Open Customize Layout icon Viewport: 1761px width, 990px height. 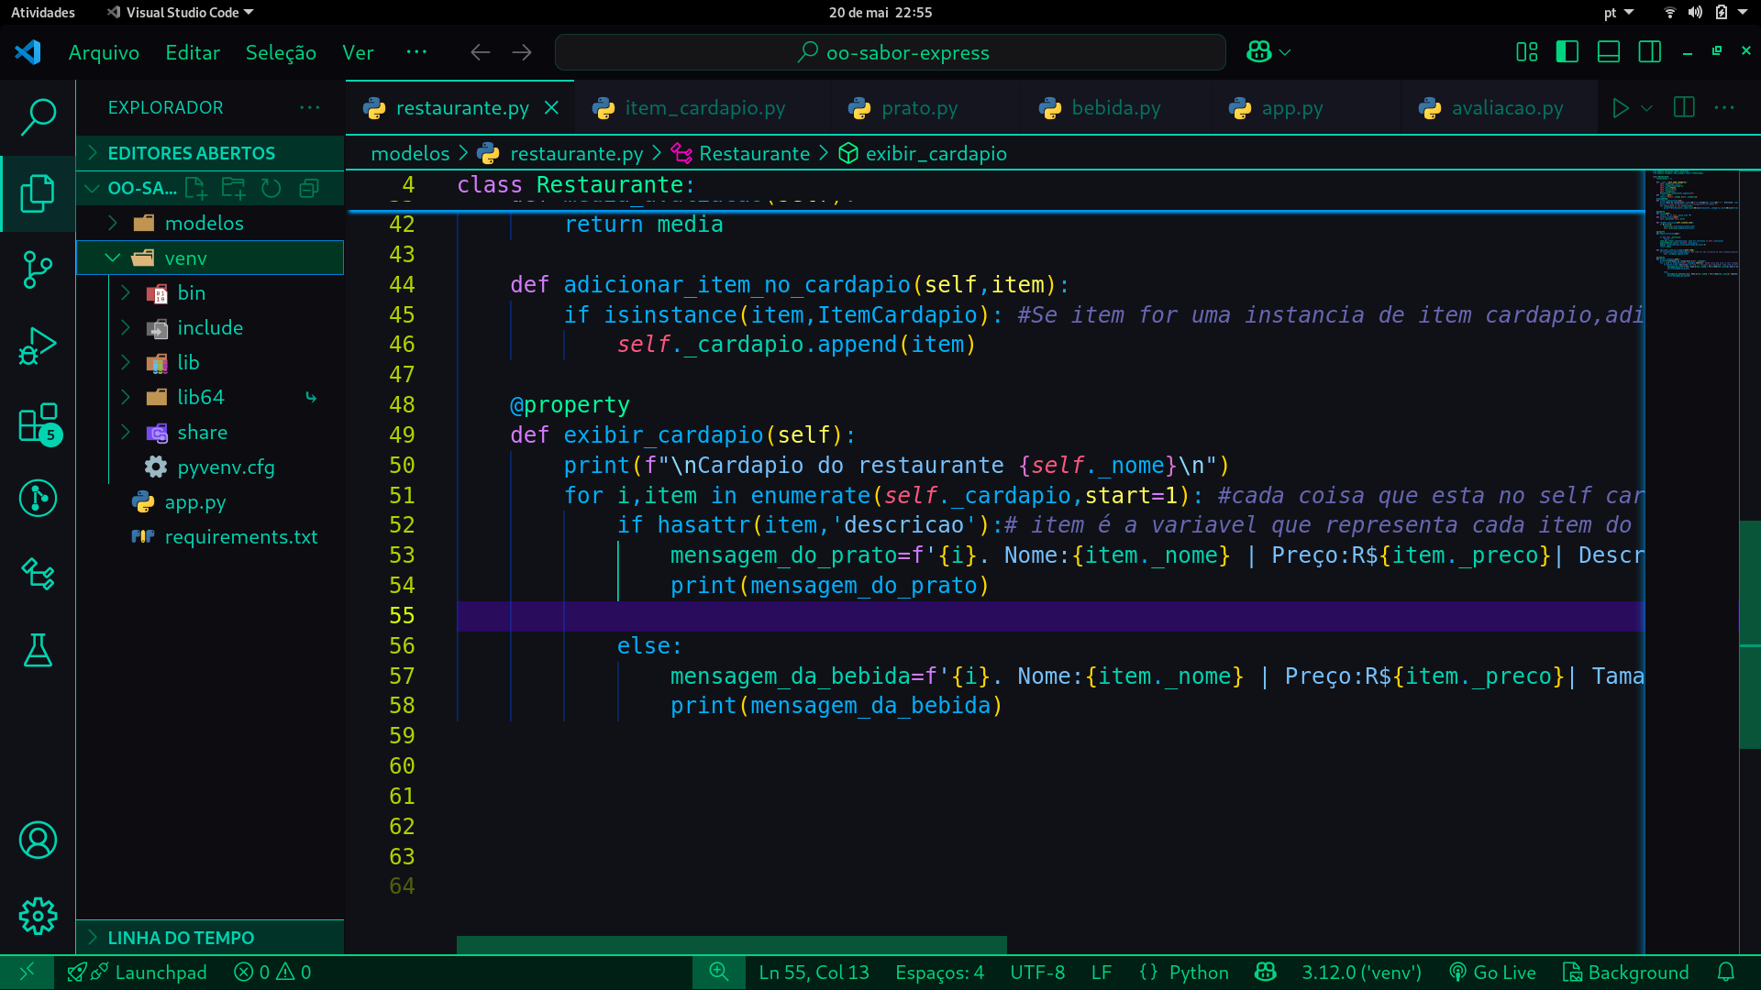(x=1527, y=52)
